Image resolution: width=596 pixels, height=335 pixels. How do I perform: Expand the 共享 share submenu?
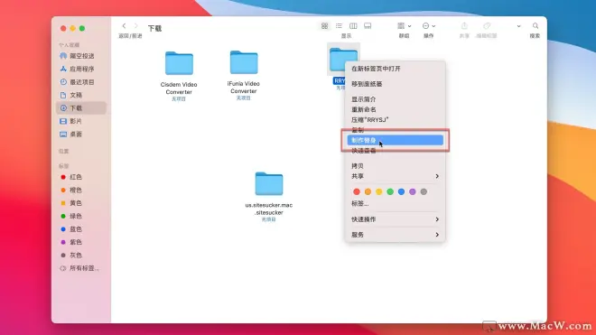pos(395,176)
